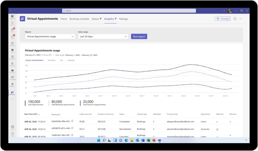Click the Run report button

coord(139,36)
